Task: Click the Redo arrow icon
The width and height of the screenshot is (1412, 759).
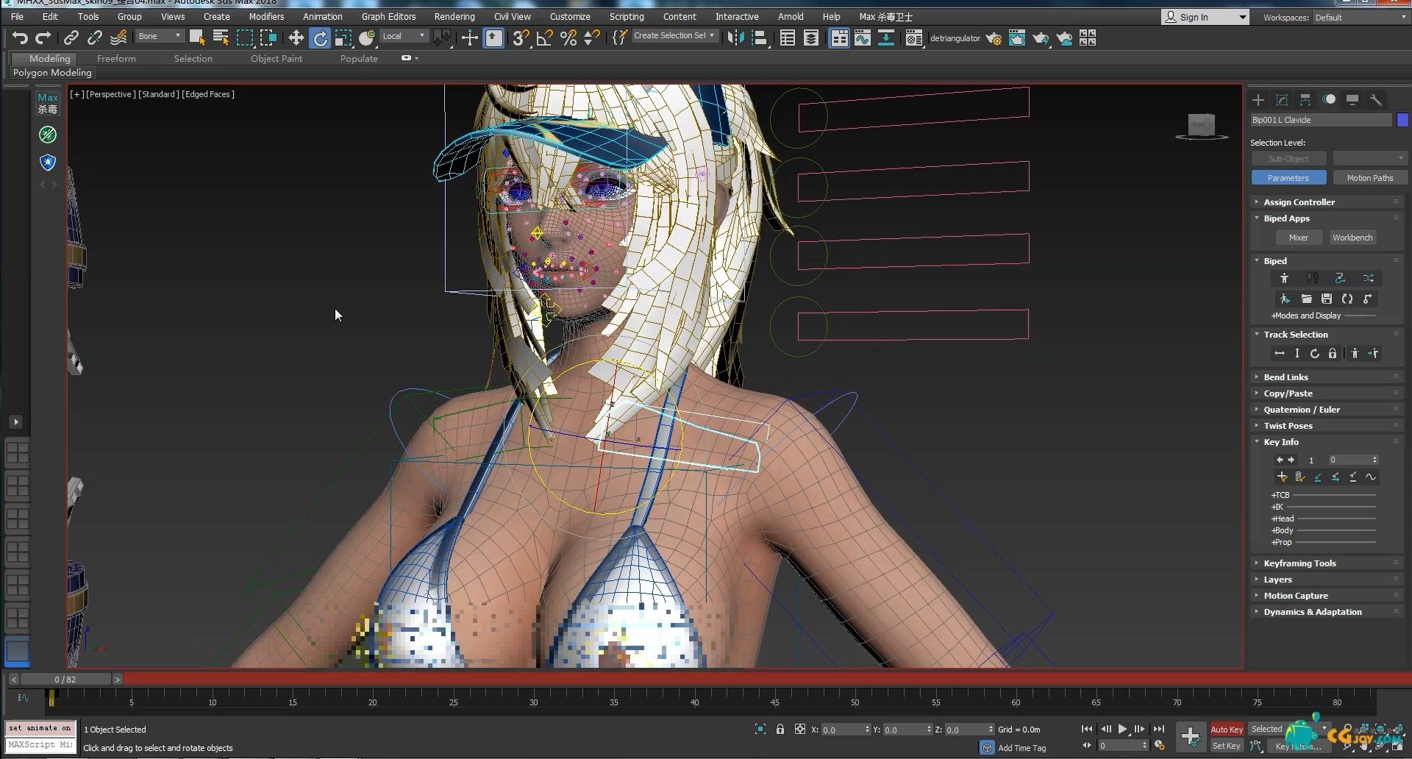Action: [43, 38]
